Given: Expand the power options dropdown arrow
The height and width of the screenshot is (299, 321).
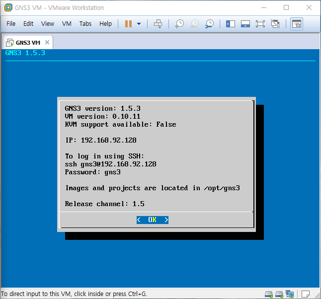Looking at the screenshot, I should point(139,24).
